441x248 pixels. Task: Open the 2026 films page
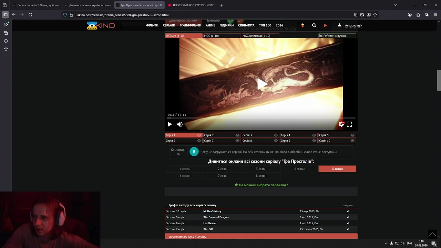pyautogui.click(x=279, y=25)
